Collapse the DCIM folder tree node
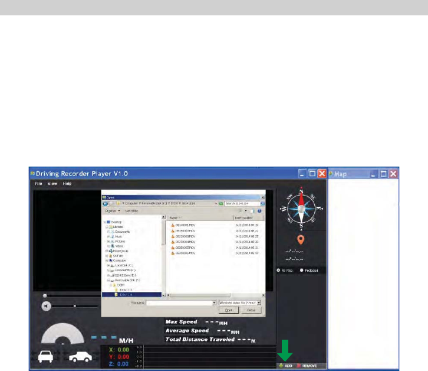Viewport: 428px width, 371px height. click(x=111, y=285)
